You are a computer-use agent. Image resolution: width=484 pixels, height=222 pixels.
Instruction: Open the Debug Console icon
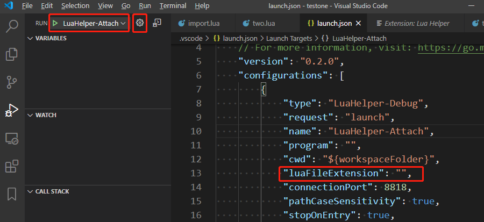coord(157,23)
